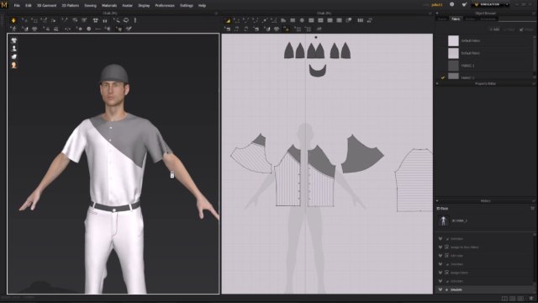Open the Sewing menu
Image resolution: width=538 pixels, height=303 pixels.
coord(90,6)
